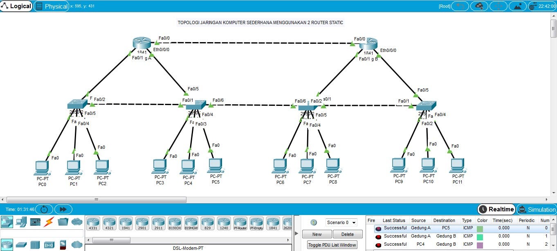557x251 pixels.
Task: Toggle fire for the Gedung A to Gedung B PDU
Action: tap(378, 236)
